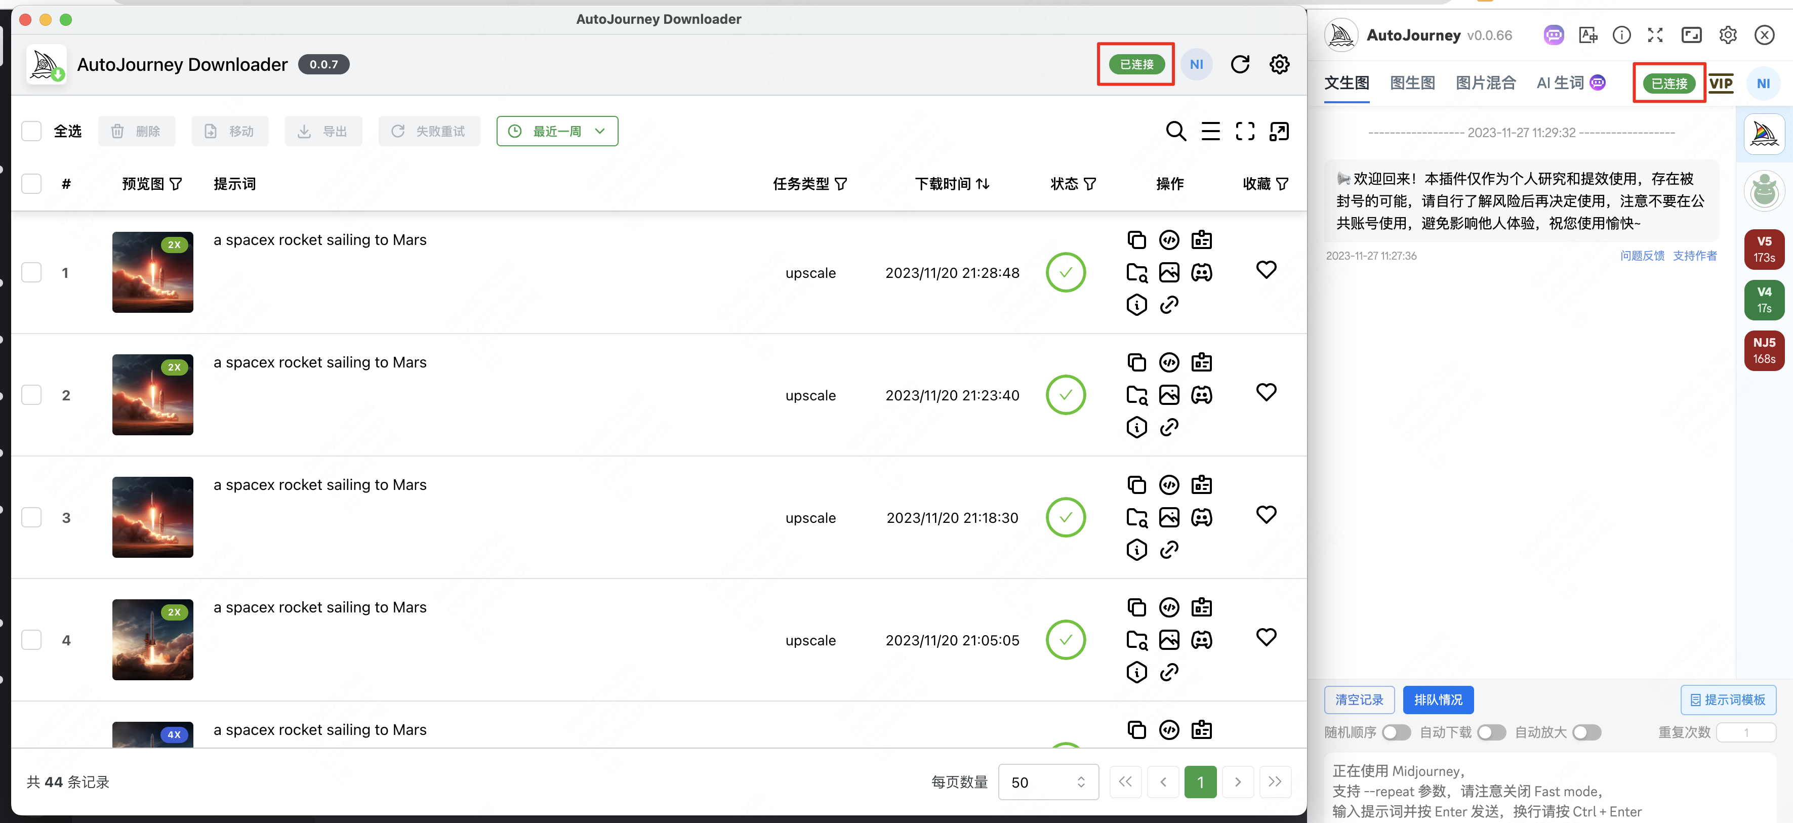
Task: Click the translate icon in AutoJourney header
Action: (1587, 35)
